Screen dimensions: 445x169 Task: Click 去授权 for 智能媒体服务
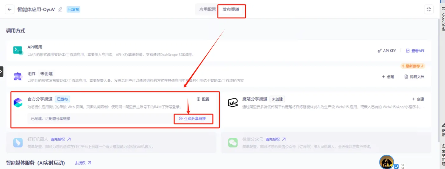click(x=83, y=163)
